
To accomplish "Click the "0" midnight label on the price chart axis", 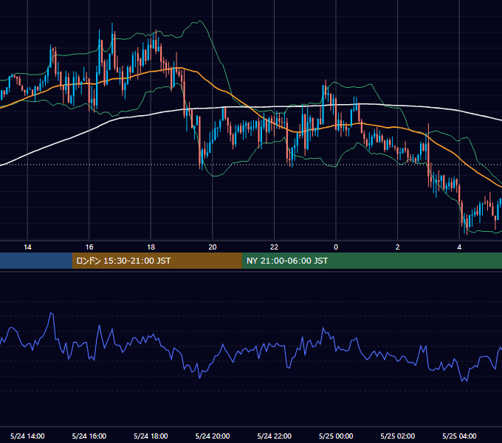I will tap(336, 247).
